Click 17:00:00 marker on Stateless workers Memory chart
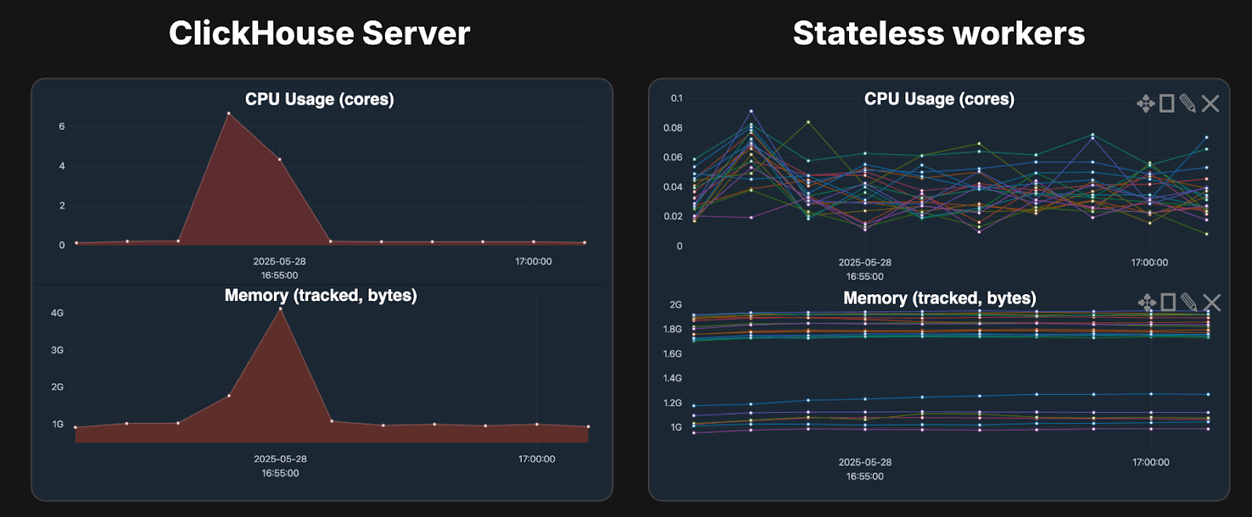Viewport: 1252px width, 517px height. 1150,462
